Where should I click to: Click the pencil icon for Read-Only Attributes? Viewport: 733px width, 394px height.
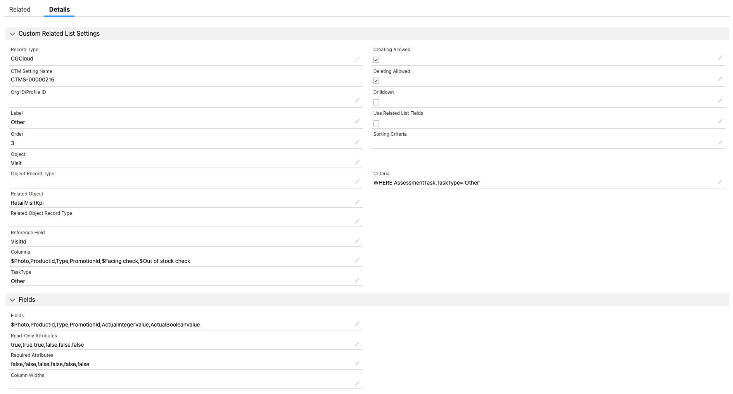(357, 344)
